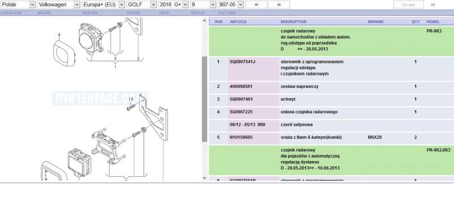Click callout number 2 in upper diagram
The width and height of the screenshot is (454, 220).
pyautogui.click(x=115, y=59)
